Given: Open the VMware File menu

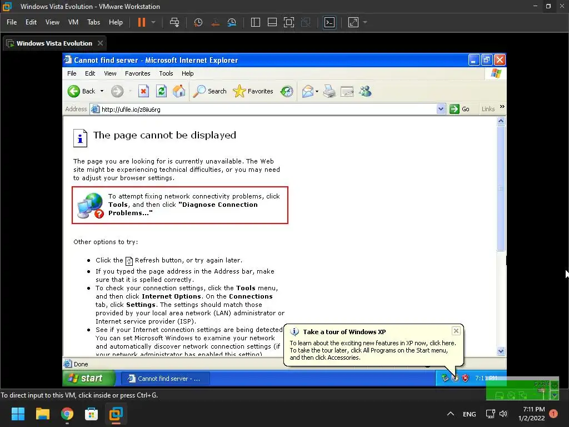Looking at the screenshot, I should click(12, 22).
